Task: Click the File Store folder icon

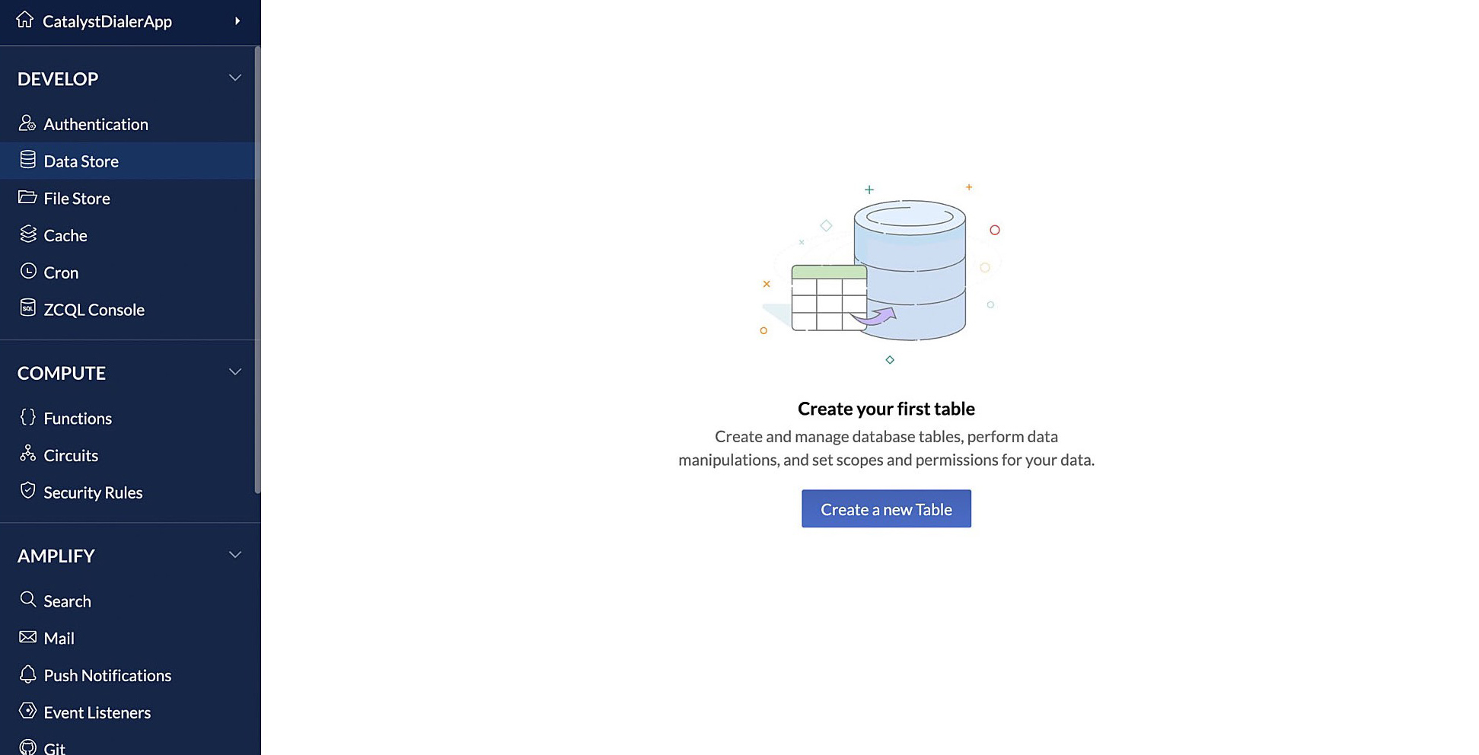Action: click(x=27, y=198)
